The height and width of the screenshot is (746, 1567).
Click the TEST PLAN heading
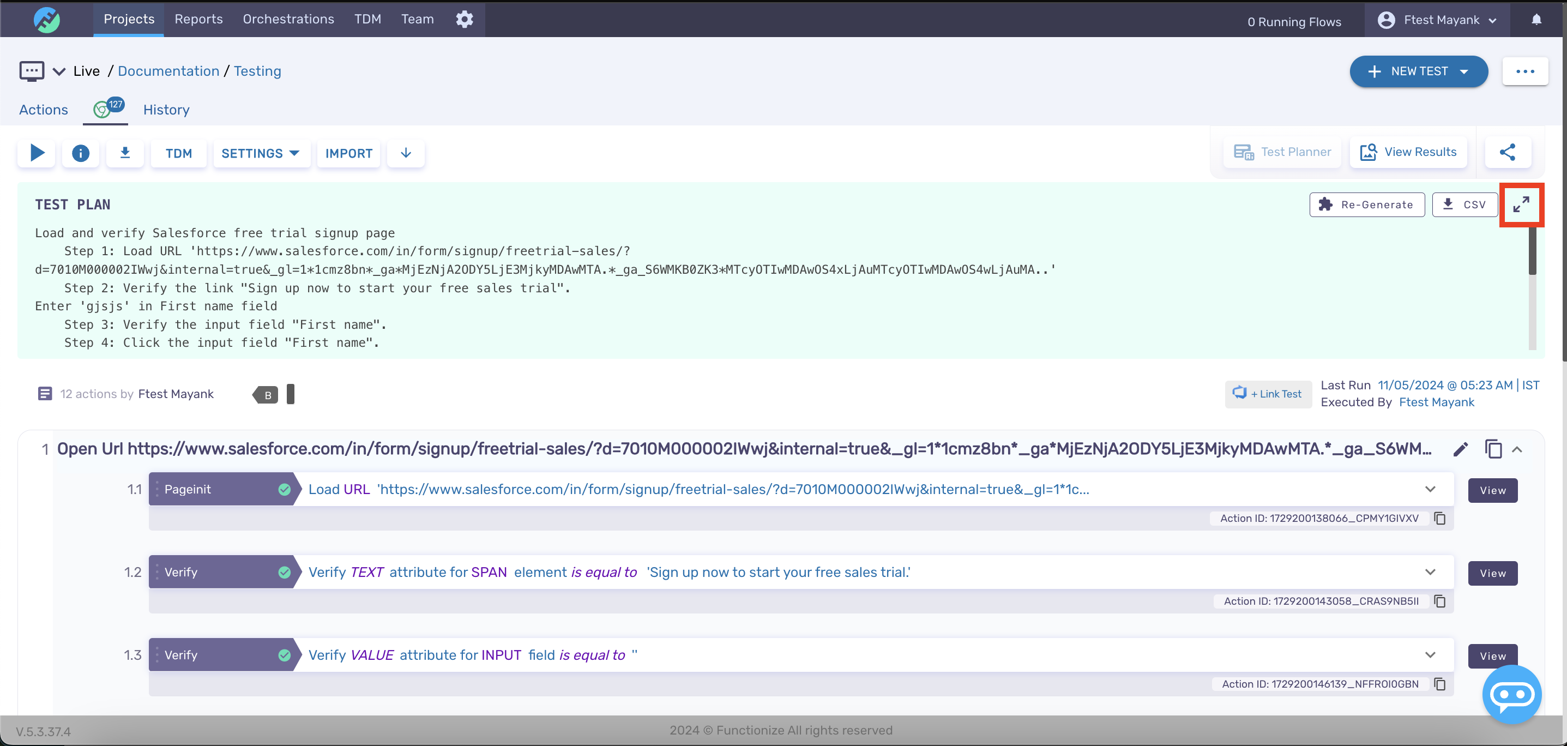(x=73, y=205)
